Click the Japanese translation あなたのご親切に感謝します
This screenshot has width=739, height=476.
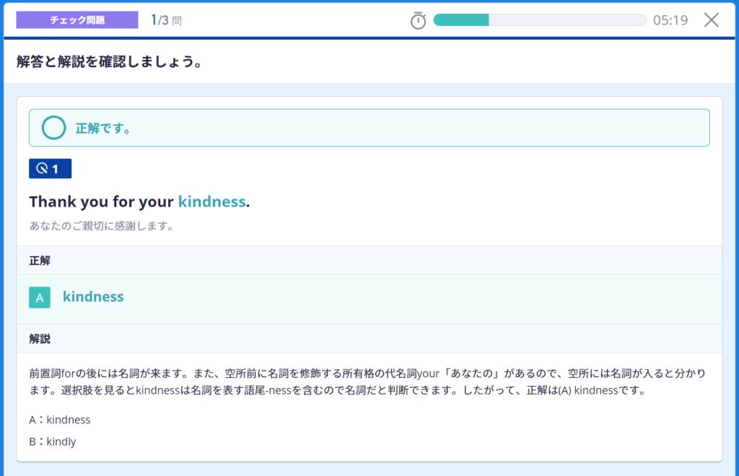pyautogui.click(x=102, y=226)
